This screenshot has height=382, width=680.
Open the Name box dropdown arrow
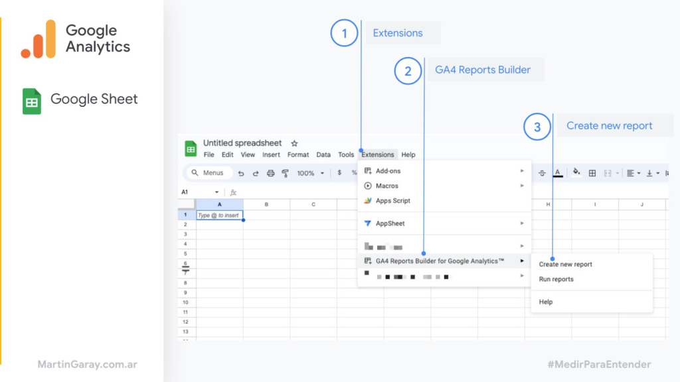pos(217,192)
